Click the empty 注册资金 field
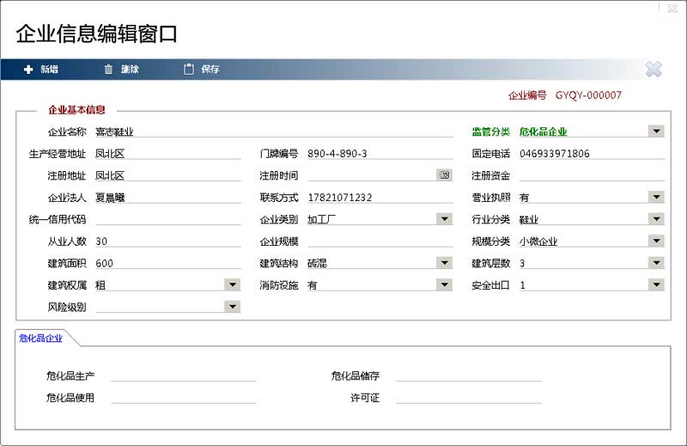The image size is (687, 446). 592,175
